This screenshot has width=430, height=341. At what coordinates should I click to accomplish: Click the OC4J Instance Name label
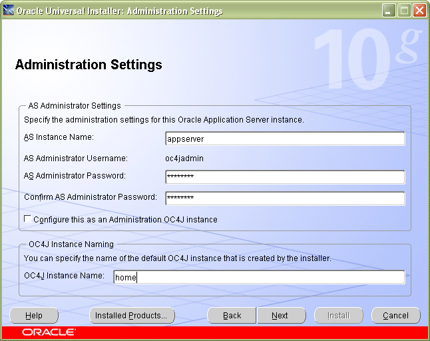point(64,276)
